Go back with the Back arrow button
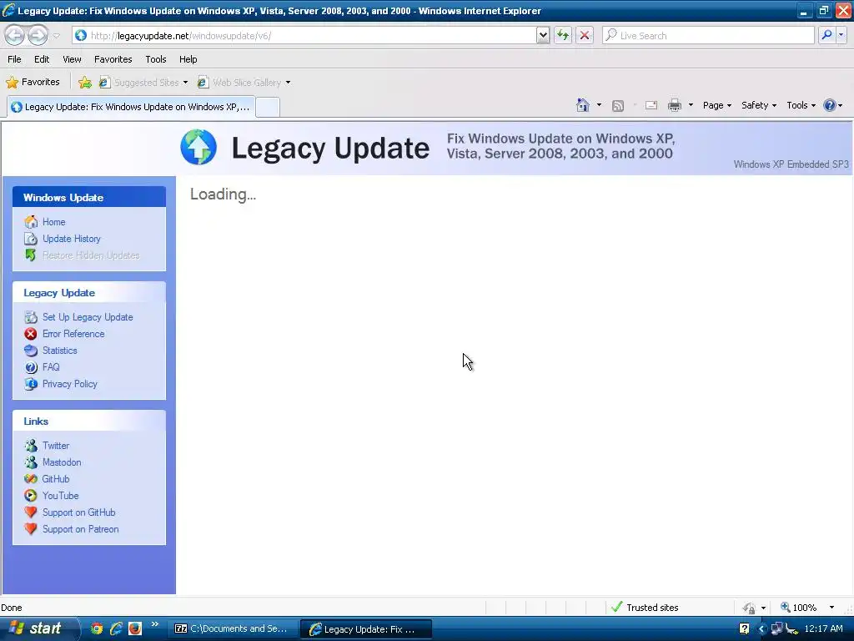Viewport: 854px width, 641px height. [x=15, y=35]
